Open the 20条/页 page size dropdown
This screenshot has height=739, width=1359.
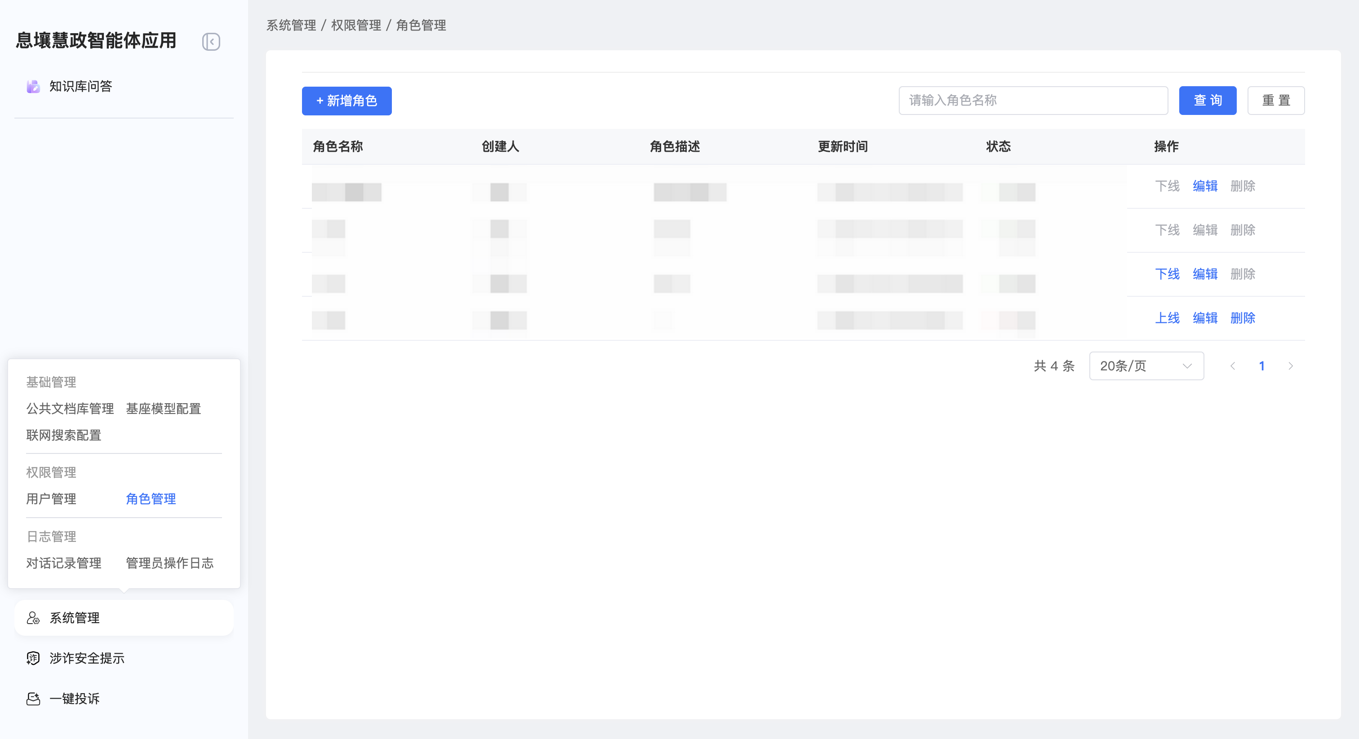point(1146,366)
